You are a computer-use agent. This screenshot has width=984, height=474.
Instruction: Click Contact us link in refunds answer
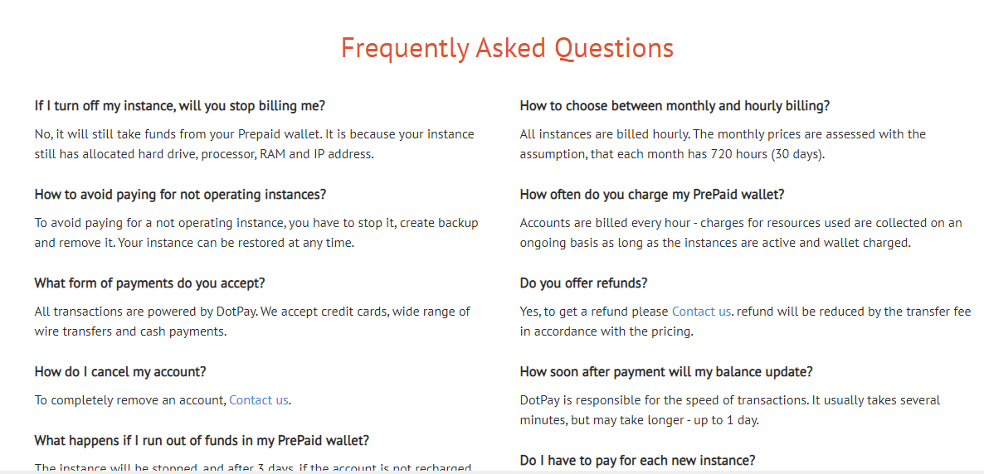point(701,311)
